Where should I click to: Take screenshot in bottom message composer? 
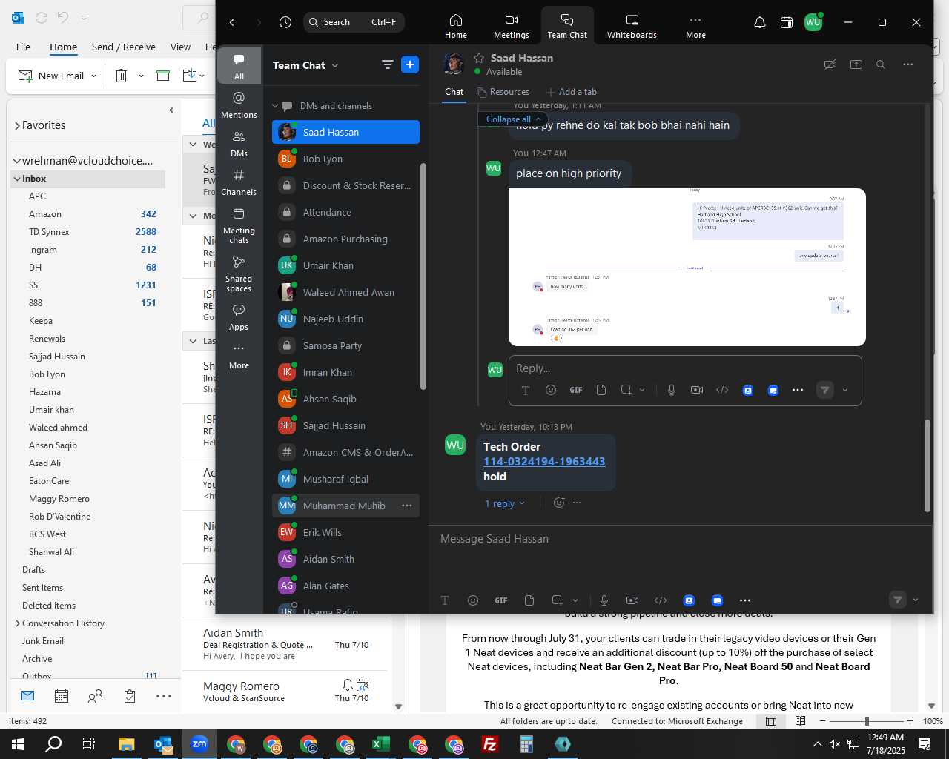point(557,600)
